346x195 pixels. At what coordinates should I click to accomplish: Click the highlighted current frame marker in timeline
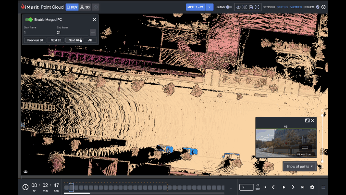coord(71,188)
